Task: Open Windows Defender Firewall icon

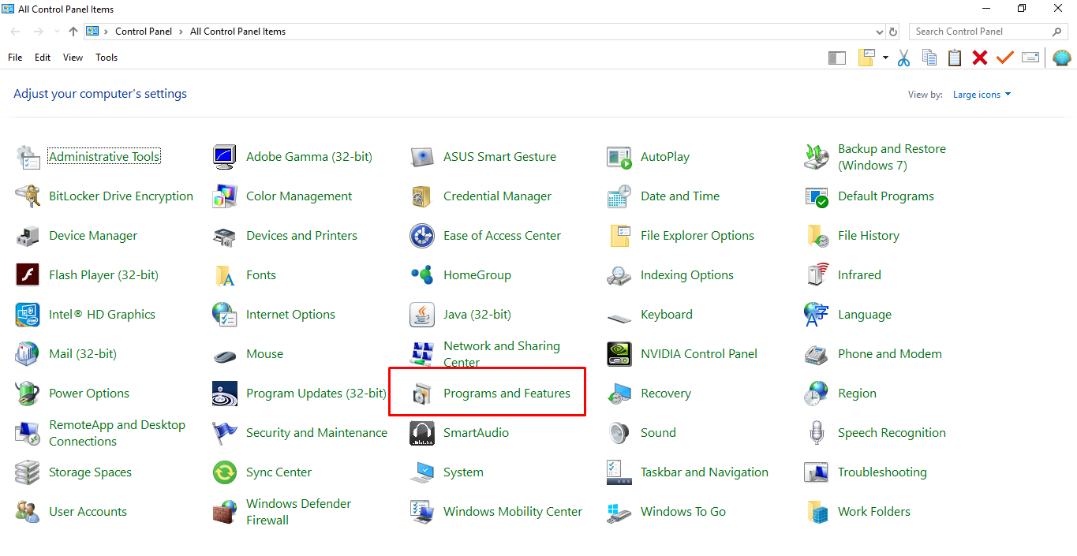Action: [225, 512]
